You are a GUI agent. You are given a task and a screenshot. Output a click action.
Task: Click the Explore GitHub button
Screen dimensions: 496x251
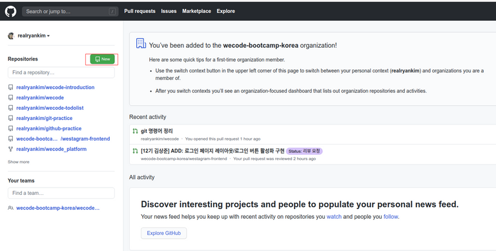point(164,234)
